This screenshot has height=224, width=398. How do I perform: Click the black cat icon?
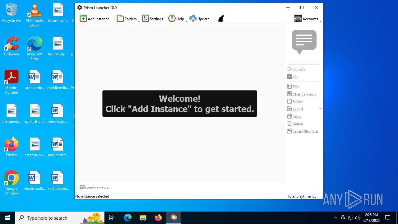[x=221, y=19]
